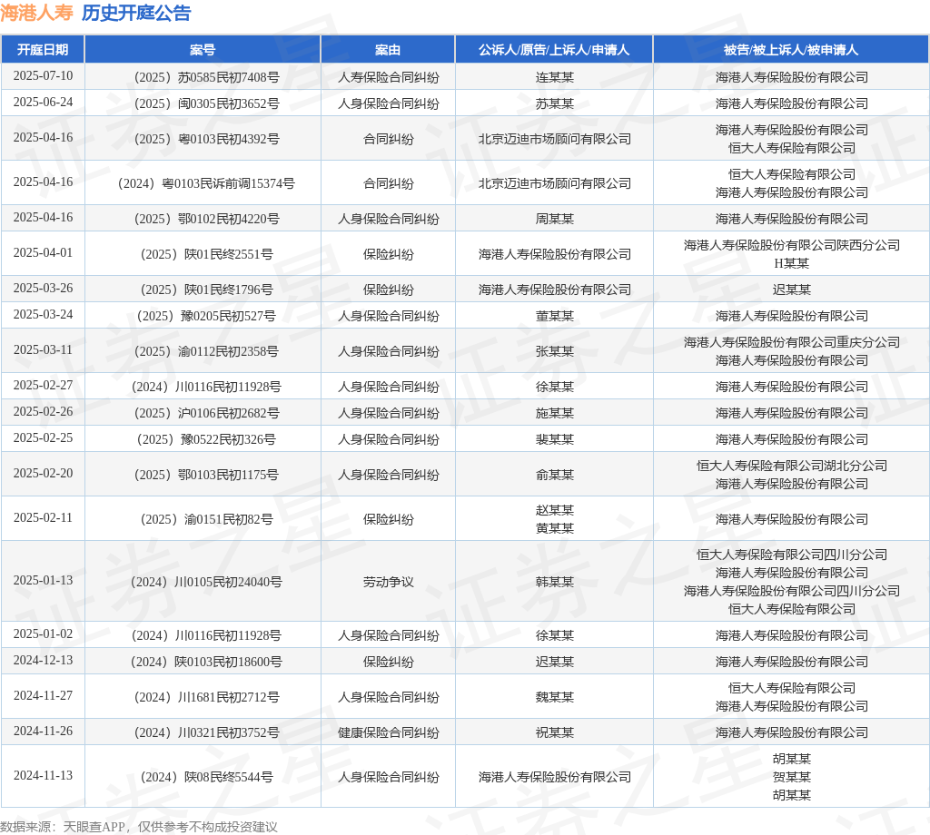Click case number (2025)鄂0102民初4220号

(206, 219)
